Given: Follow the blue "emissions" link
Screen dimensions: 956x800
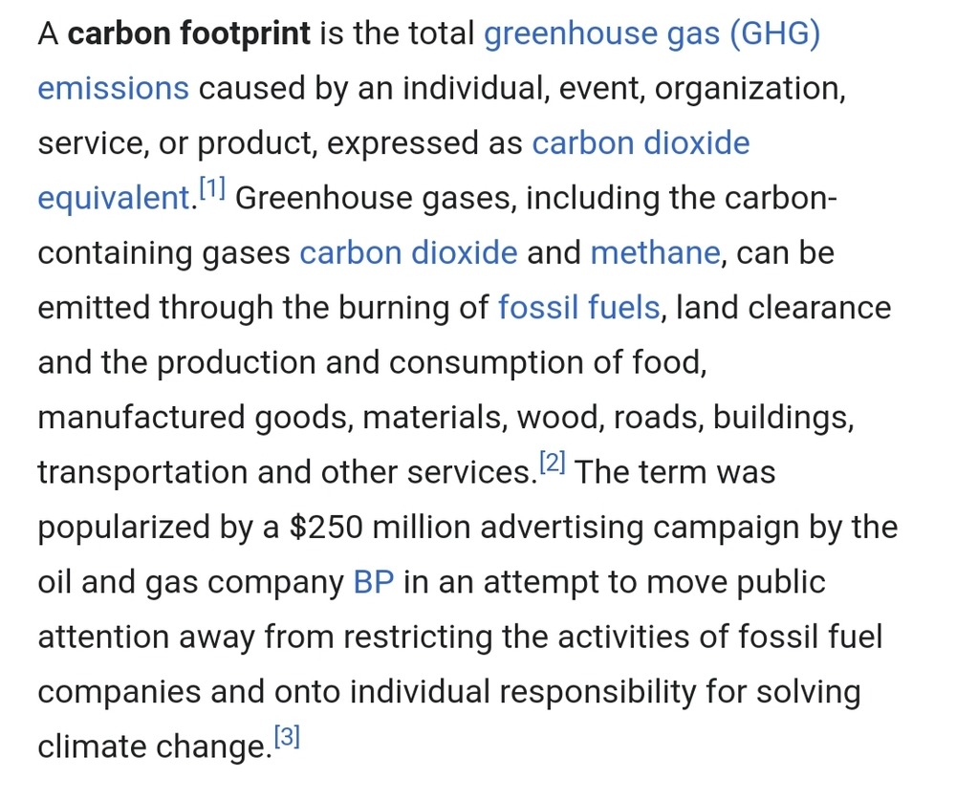Looking at the screenshot, I should pos(113,89).
